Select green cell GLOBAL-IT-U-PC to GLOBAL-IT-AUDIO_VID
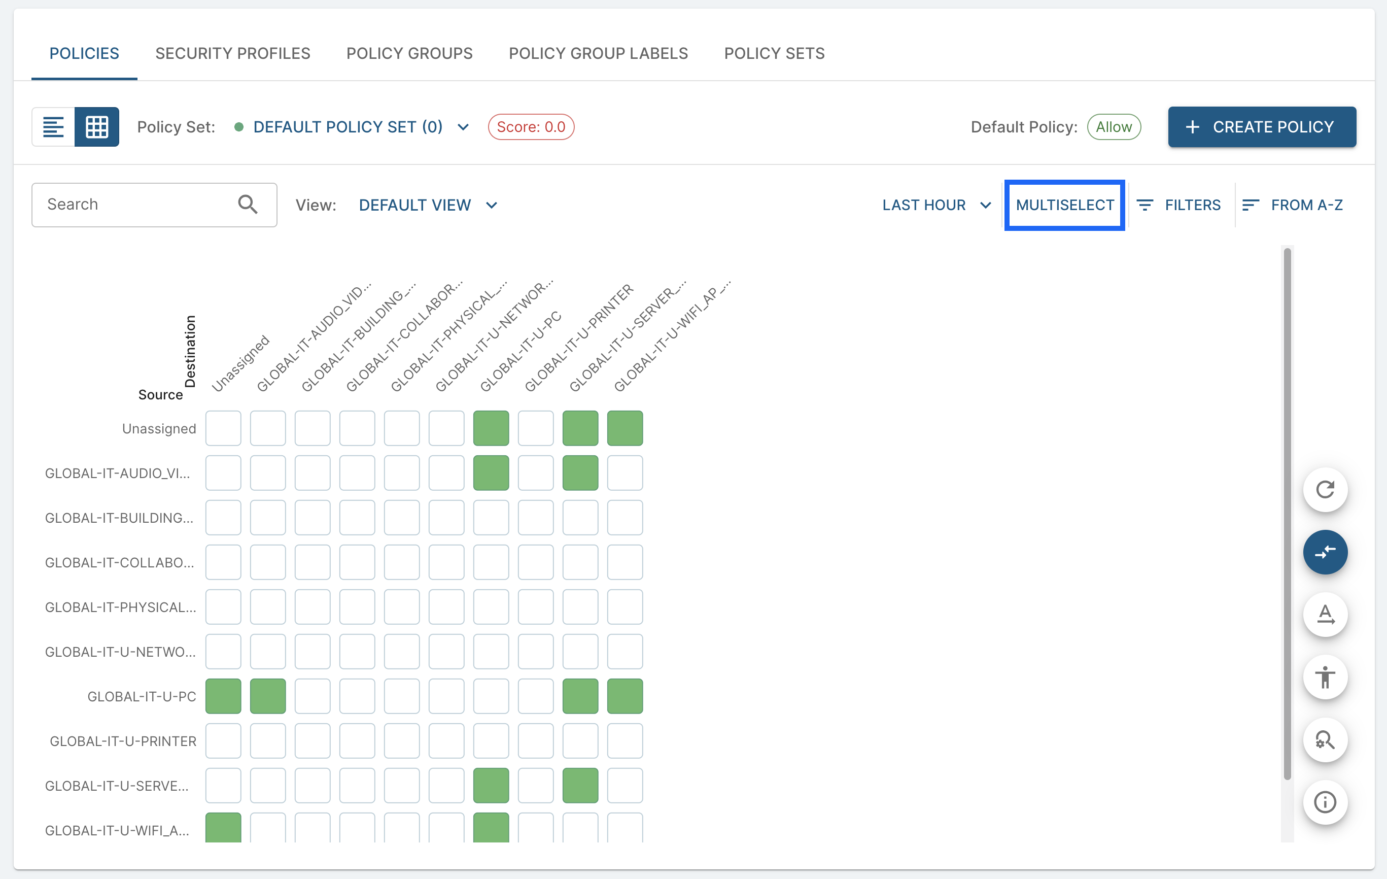The width and height of the screenshot is (1387, 879). click(268, 696)
